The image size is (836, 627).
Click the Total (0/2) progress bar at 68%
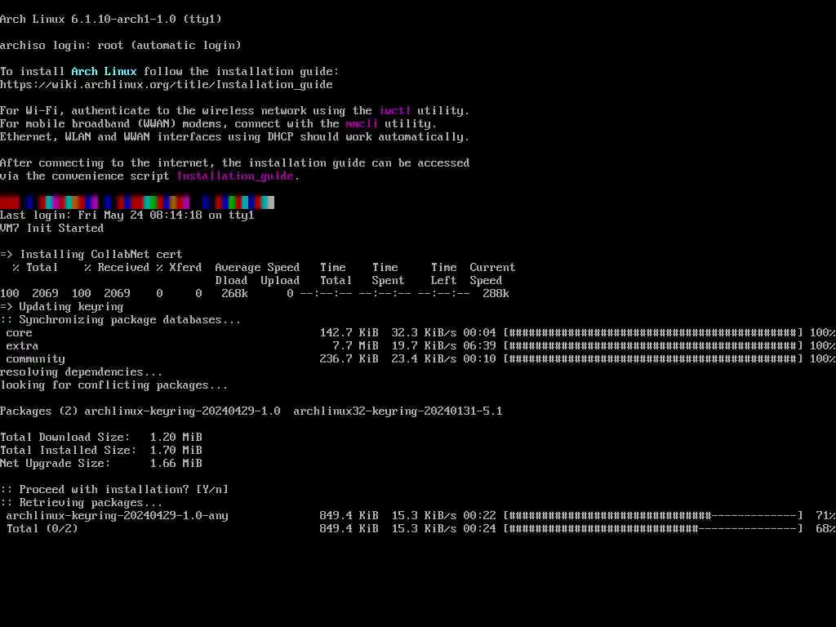click(x=653, y=529)
